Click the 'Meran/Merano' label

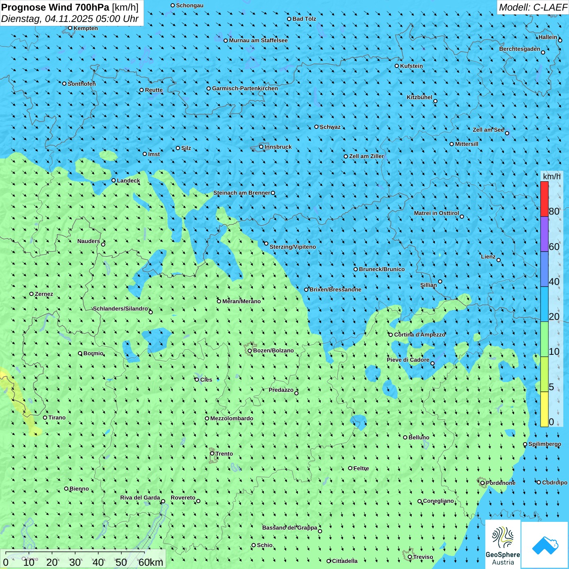[241, 301]
